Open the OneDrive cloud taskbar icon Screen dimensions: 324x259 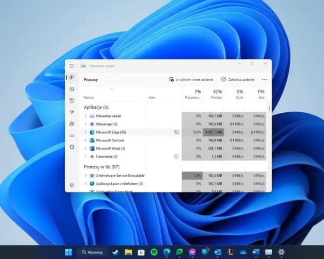pos(243,252)
